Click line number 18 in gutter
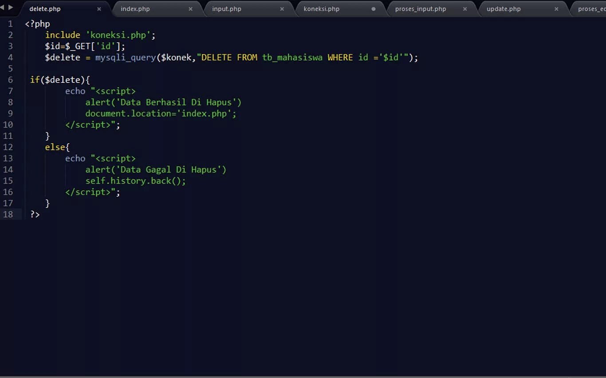Image resolution: width=606 pixels, height=378 pixels. pos(8,214)
